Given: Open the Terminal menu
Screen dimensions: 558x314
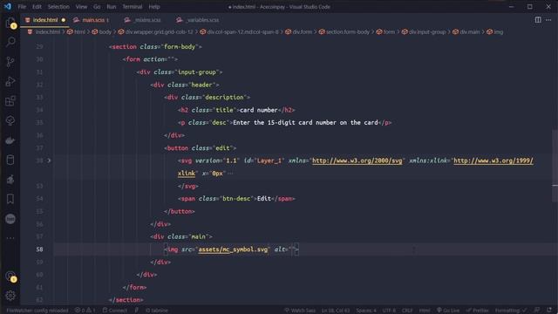Looking at the screenshot, I should (132, 7).
